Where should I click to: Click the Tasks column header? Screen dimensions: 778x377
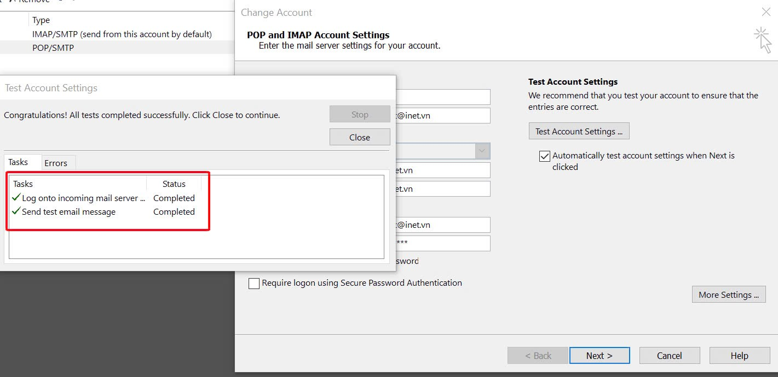coord(78,184)
